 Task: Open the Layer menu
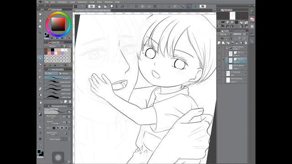tap(73, 2)
